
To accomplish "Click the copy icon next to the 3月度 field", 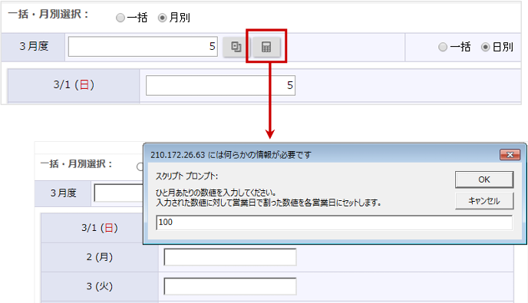I will (236, 47).
